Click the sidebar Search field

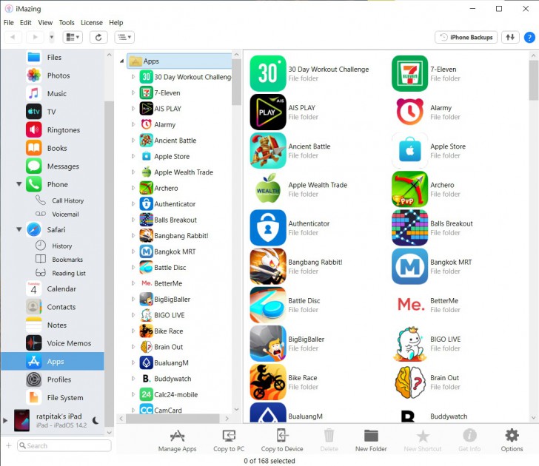(64, 445)
